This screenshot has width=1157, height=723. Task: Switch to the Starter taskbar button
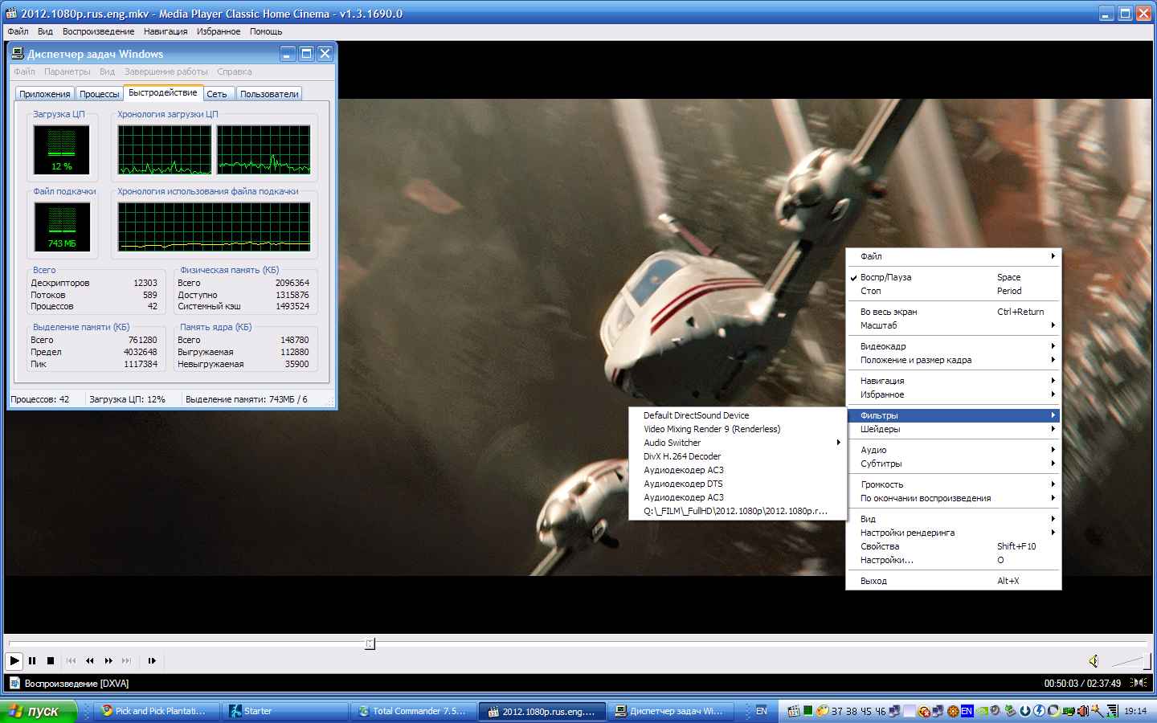[x=285, y=711]
